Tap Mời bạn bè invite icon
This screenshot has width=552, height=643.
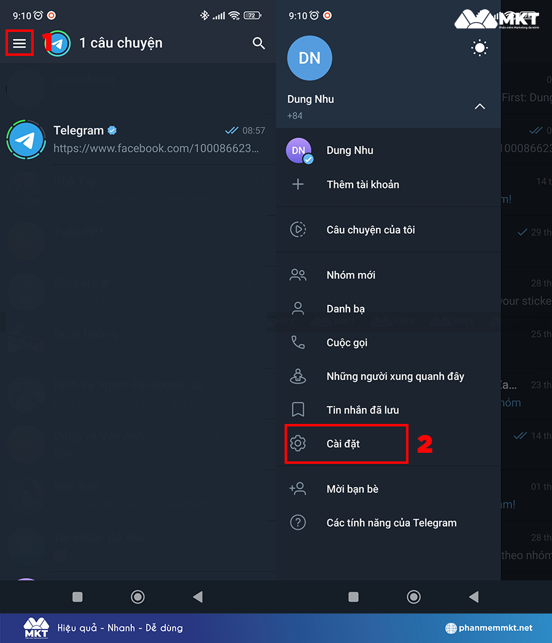[x=298, y=489]
